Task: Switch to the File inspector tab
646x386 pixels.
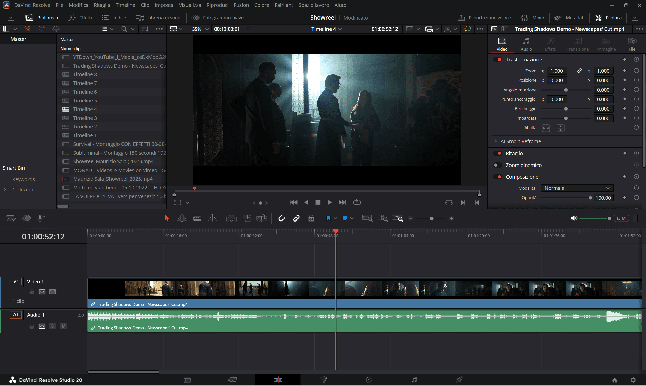Action: [632, 44]
